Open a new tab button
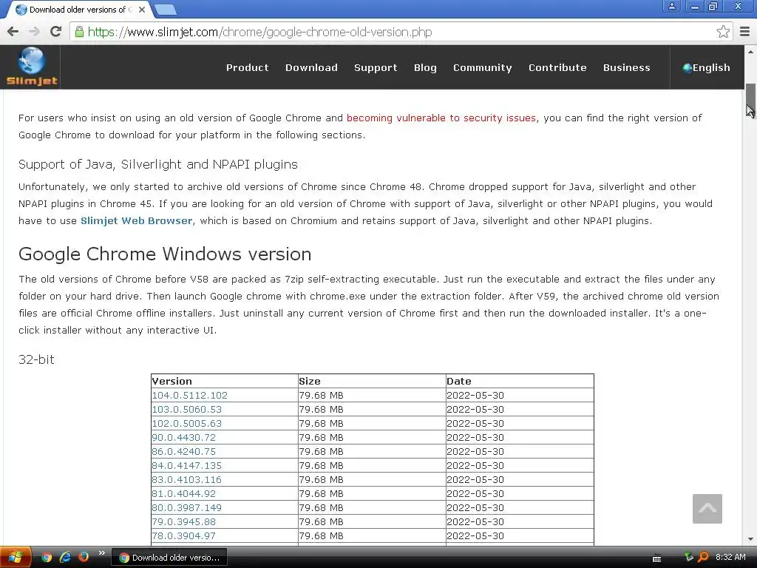The width and height of the screenshot is (757, 568). [166, 9]
